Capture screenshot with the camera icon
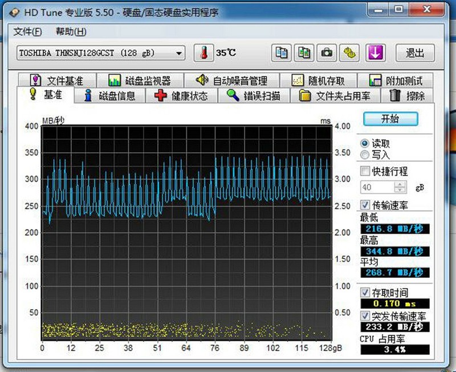 tap(327, 52)
